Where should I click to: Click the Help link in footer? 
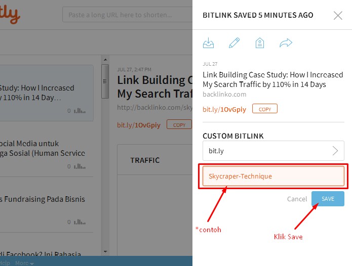pos(5,263)
